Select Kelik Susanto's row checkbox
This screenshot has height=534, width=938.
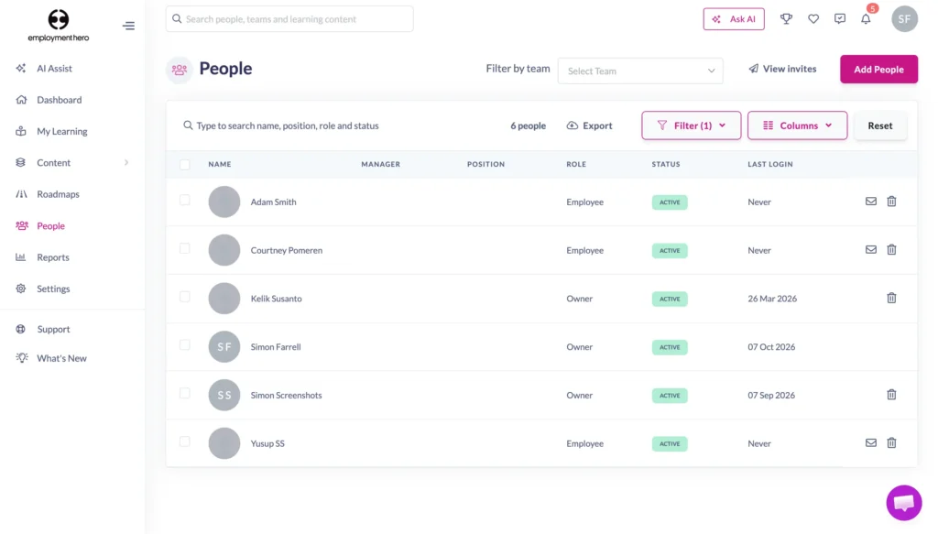[185, 297]
